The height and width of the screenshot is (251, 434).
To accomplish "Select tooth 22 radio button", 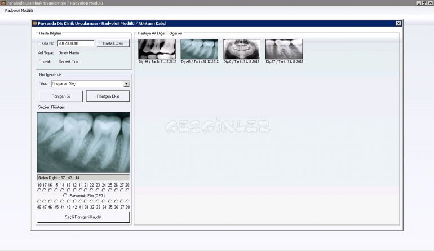I will (91, 190).
